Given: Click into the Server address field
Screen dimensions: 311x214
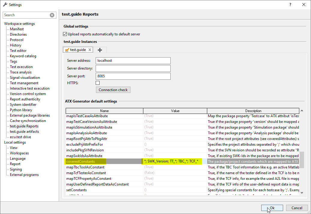Looking at the screenshot, I should coord(133,61).
